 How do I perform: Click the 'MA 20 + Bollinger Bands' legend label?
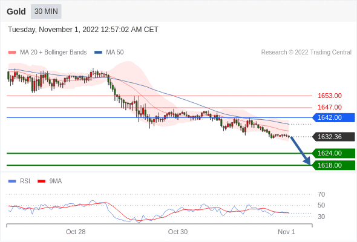click(x=53, y=53)
